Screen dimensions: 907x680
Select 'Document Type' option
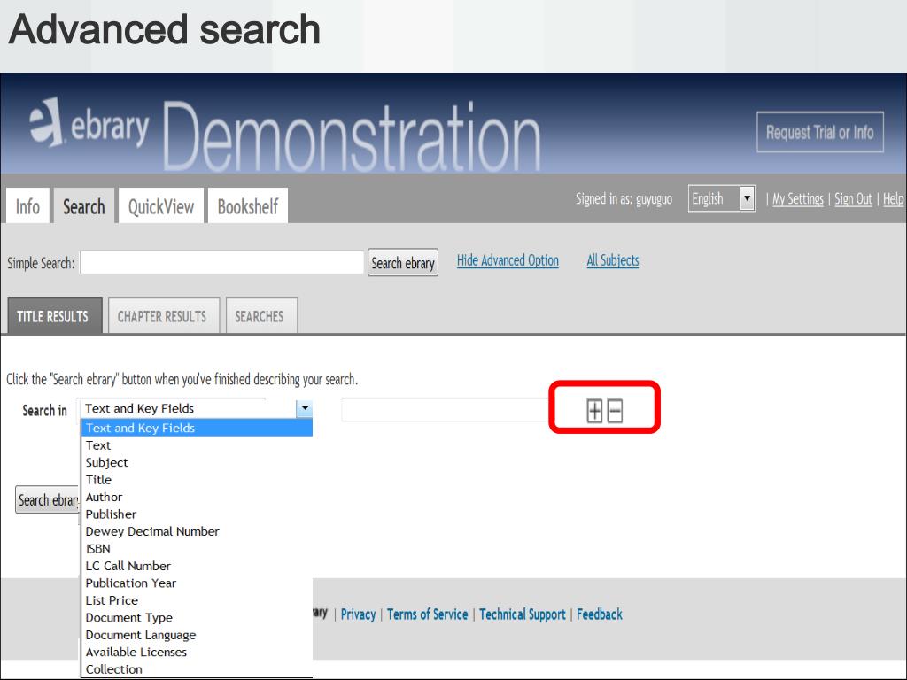[197, 617]
